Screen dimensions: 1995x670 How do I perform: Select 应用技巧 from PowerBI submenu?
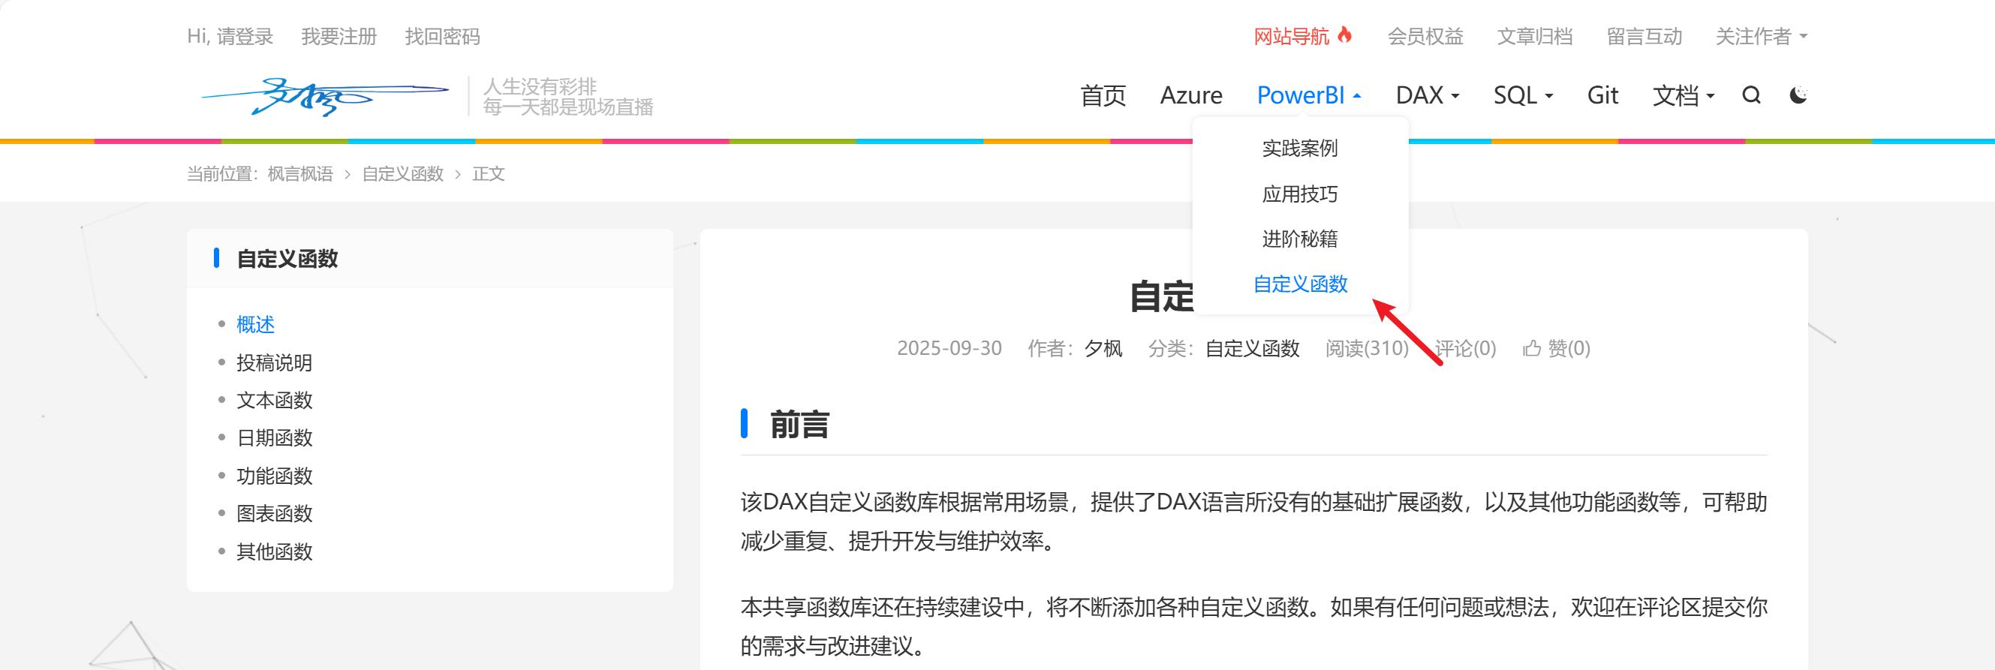point(1299,194)
